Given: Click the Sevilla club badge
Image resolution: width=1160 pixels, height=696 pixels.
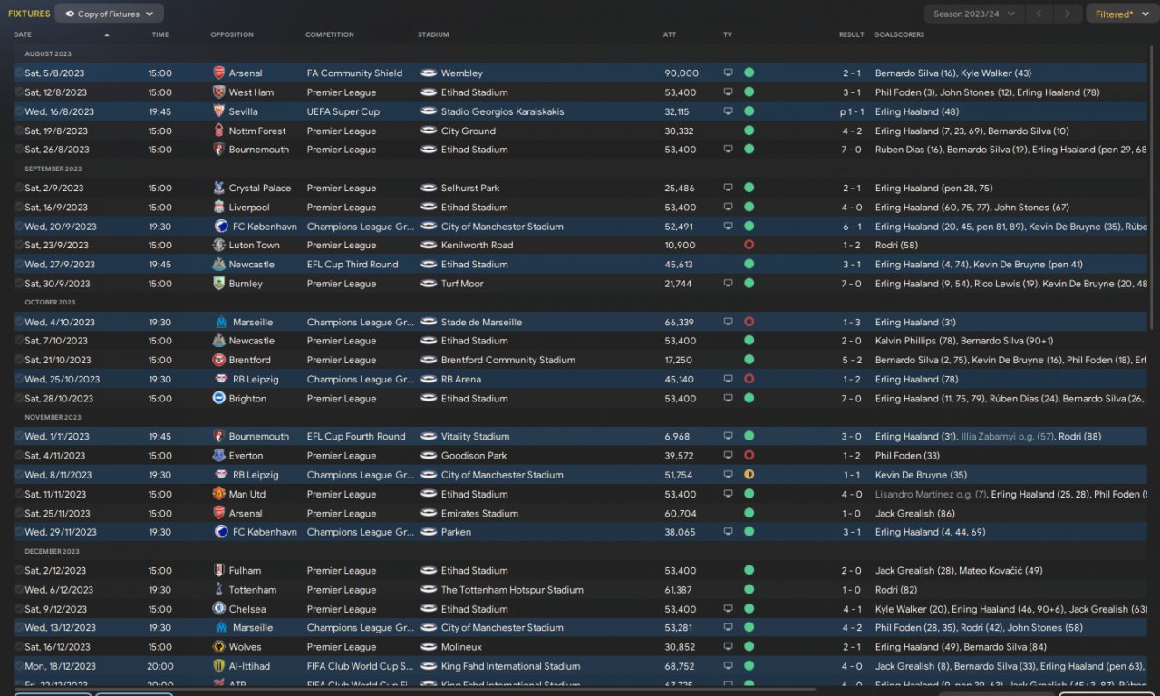Looking at the screenshot, I should [219, 111].
